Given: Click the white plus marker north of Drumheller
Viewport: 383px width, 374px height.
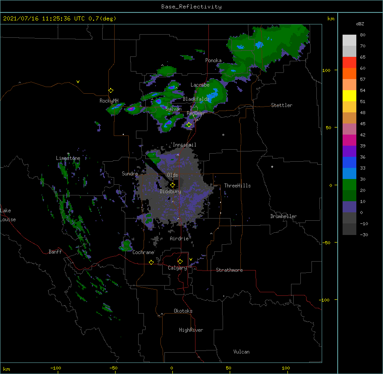Looking at the screenshot, I should click(272, 167).
